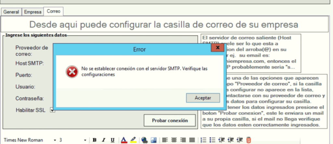Toggle italic formatting

click(x=103, y=140)
